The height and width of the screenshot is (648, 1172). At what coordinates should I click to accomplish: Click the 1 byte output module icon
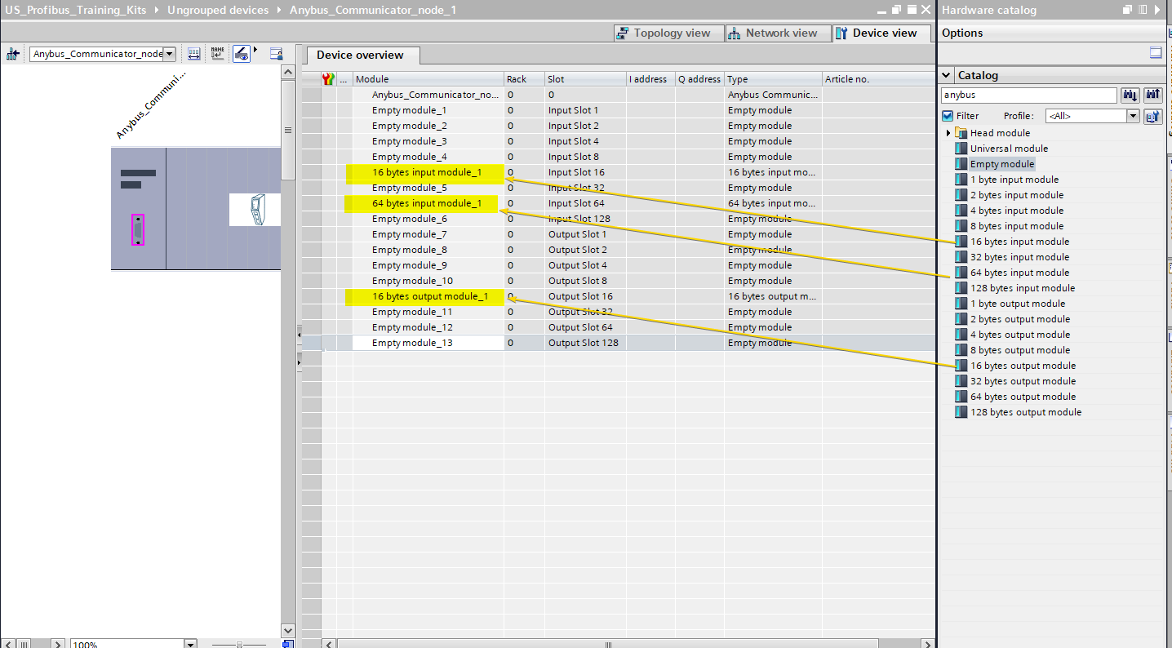(x=961, y=304)
